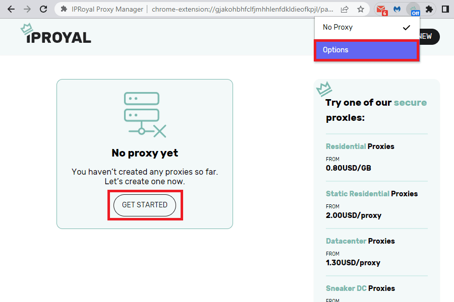This screenshot has width=454, height=302.
Task: Click the 'Try one of our secure proxies' heading
Action: (376, 110)
